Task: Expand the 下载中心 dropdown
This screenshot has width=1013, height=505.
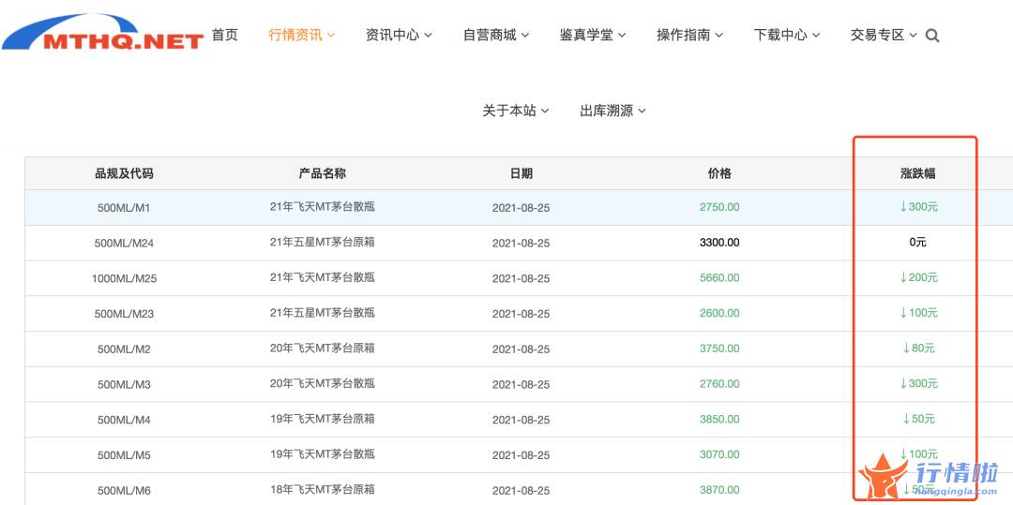Action: coord(786,35)
